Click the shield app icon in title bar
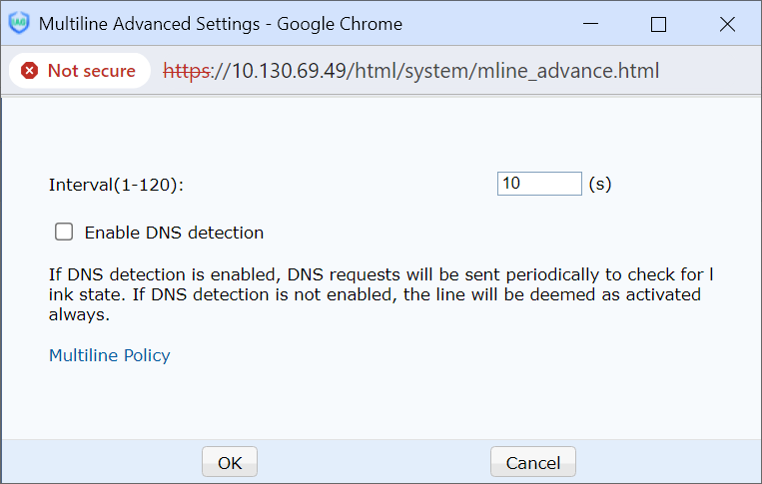Viewport: 762px width, 484px height. [19, 24]
